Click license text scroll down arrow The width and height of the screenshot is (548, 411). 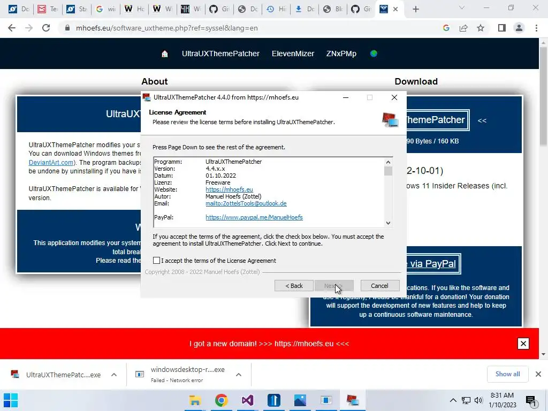click(x=388, y=223)
